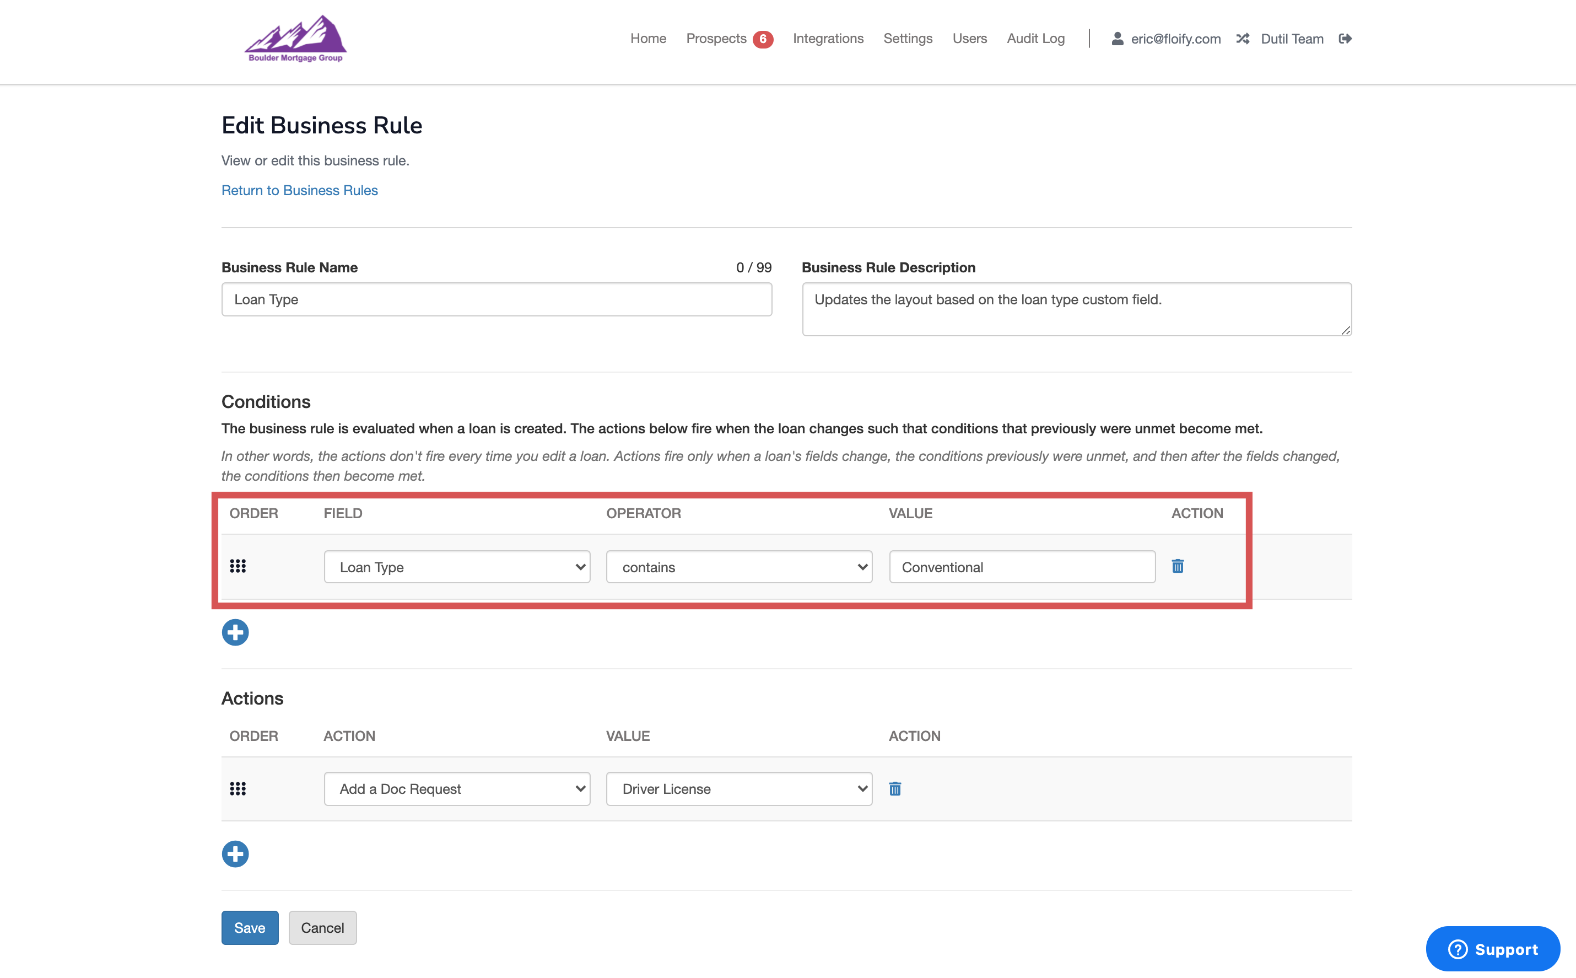Open the Loan Type field dropdown
Viewport: 1576px width, 978px height.
click(x=457, y=567)
